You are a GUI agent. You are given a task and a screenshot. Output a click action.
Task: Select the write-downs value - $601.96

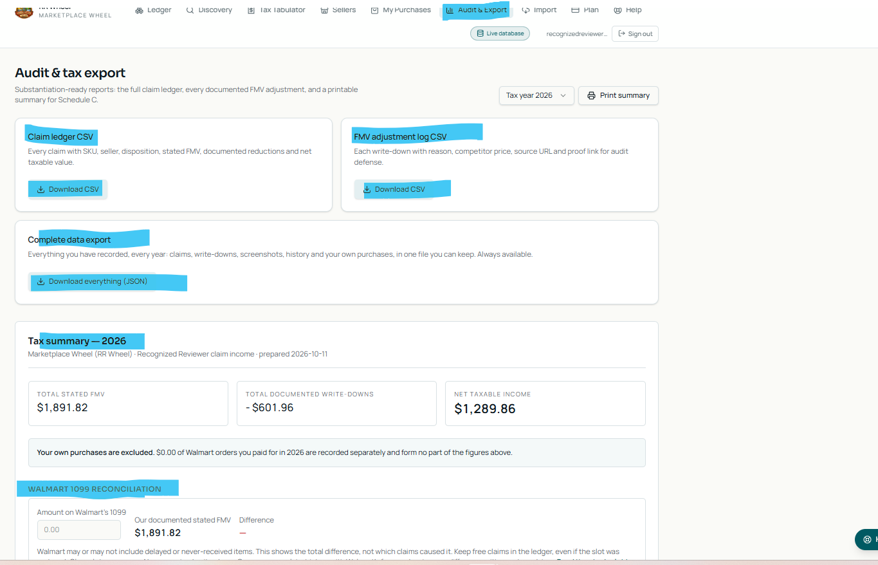270,407
